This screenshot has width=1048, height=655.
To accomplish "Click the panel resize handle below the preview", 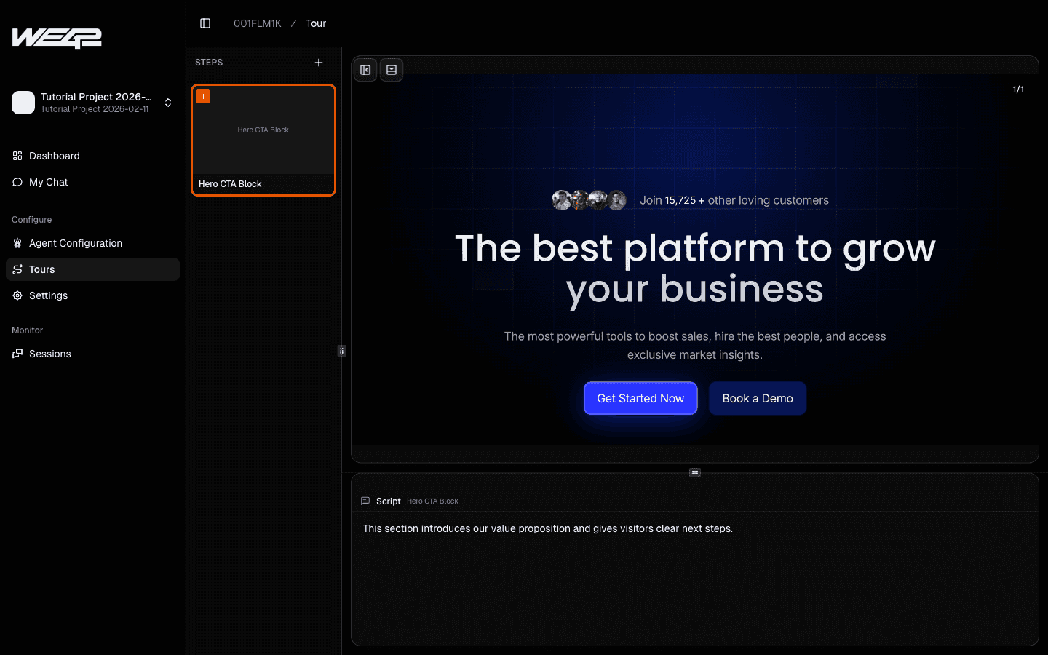I will pos(694,472).
